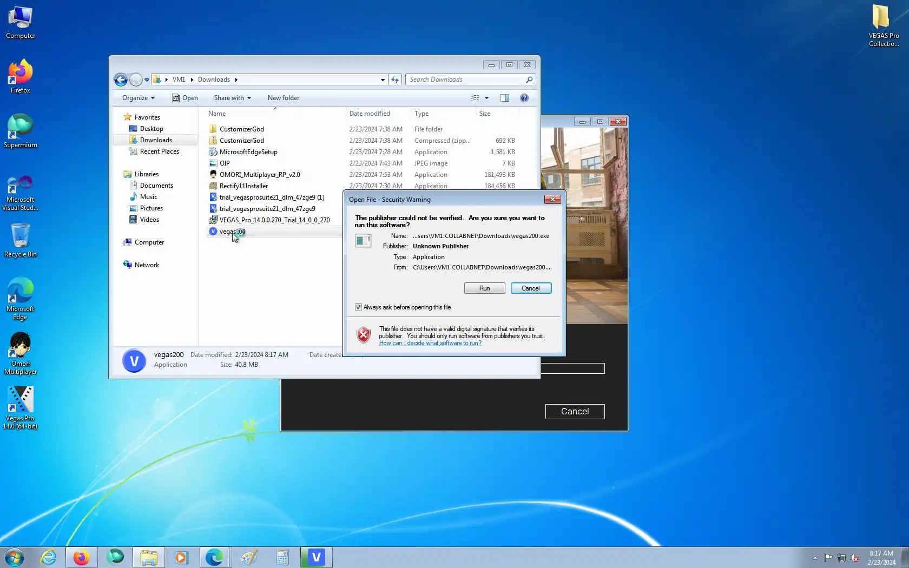Select Downloads in the navigation pane

(x=156, y=140)
